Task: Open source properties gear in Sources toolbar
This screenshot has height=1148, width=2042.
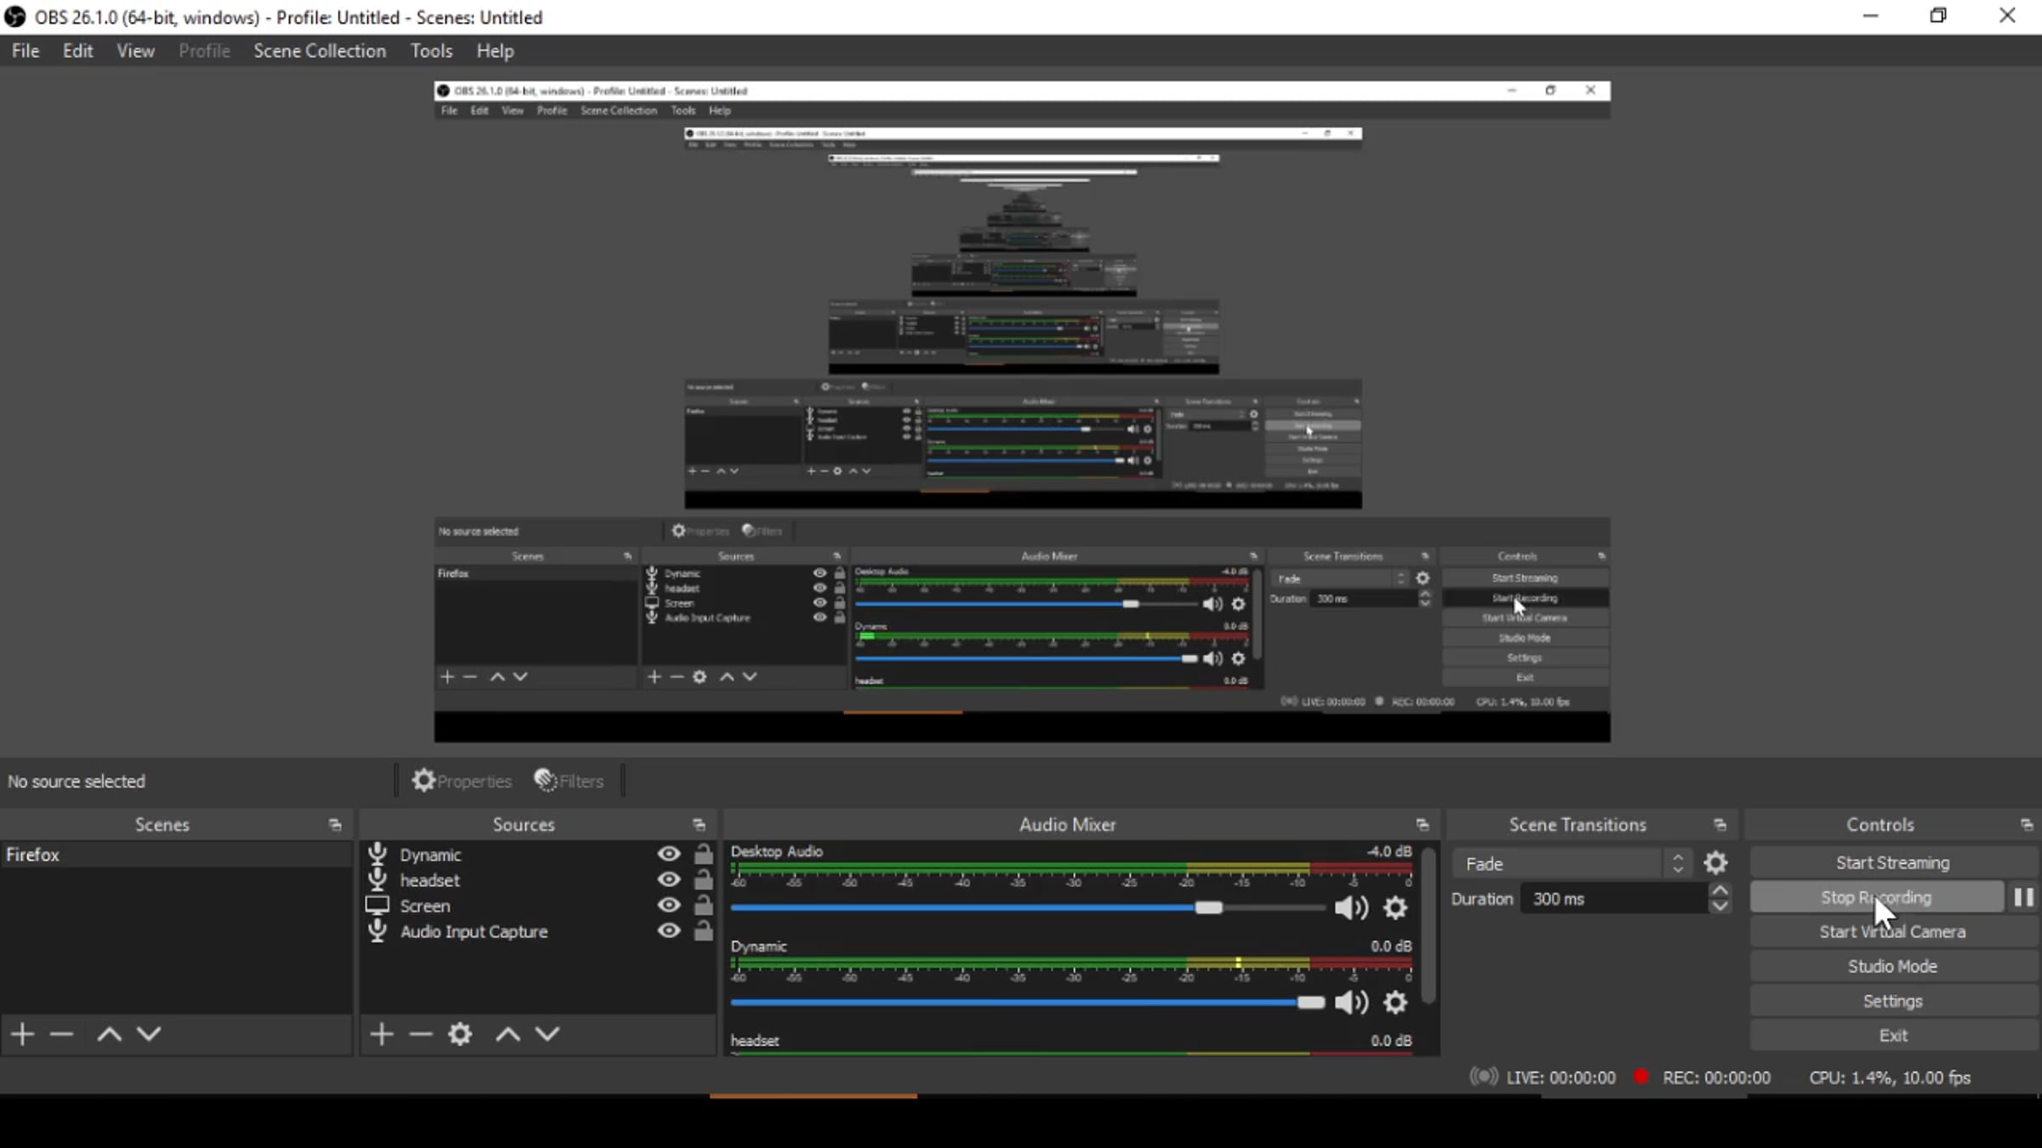Action: [460, 1034]
